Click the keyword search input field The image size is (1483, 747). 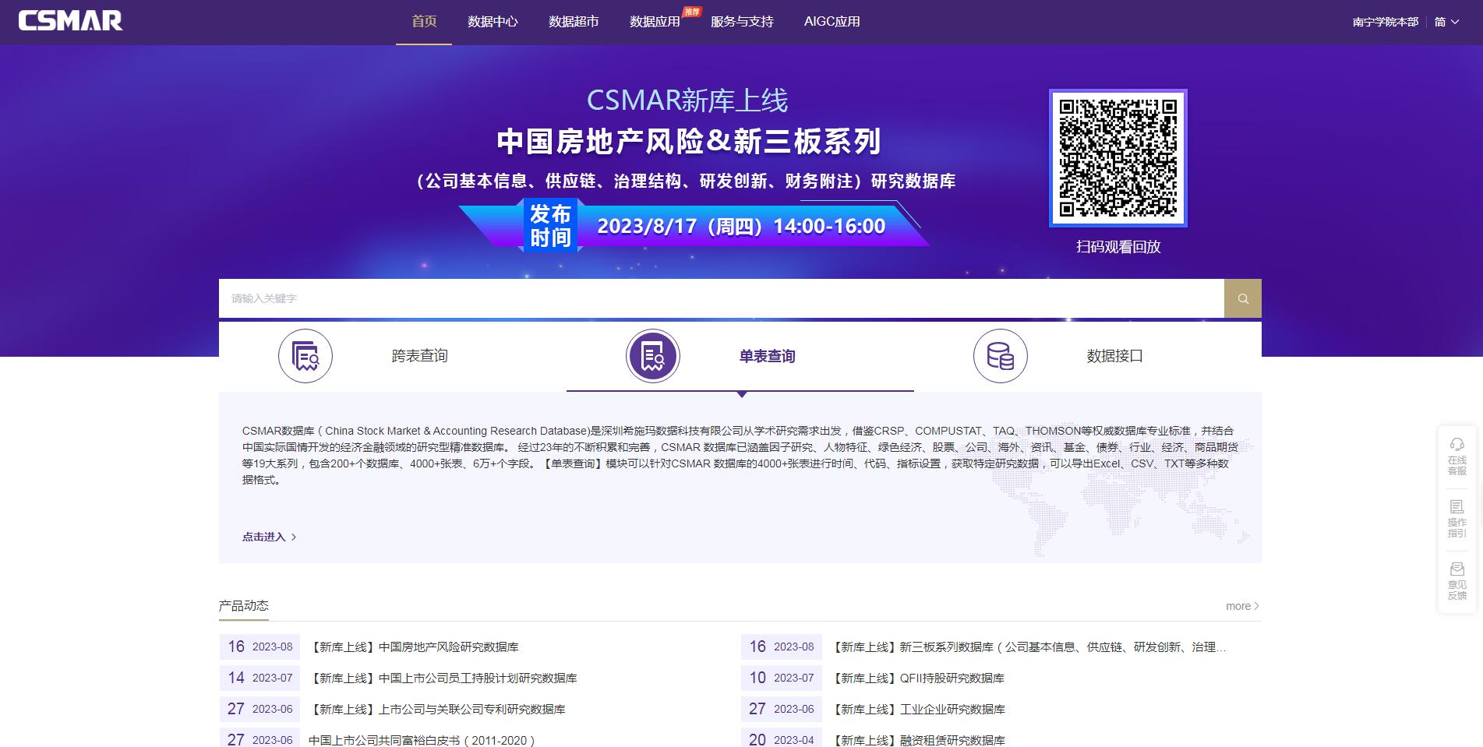pos(721,298)
